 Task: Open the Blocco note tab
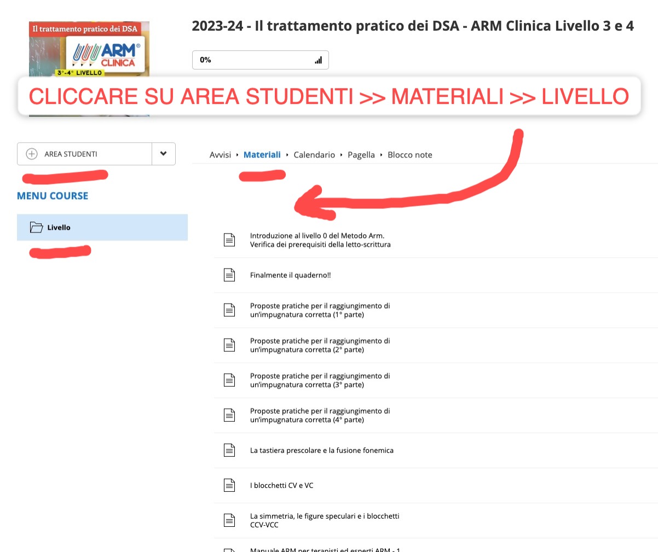click(x=410, y=155)
